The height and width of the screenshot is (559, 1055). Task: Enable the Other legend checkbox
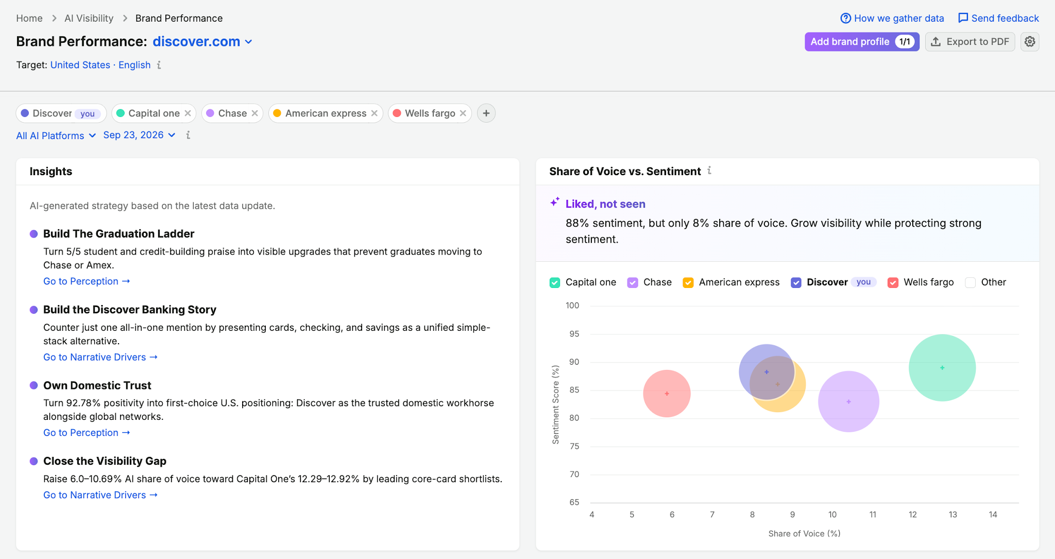(x=971, y=282)
